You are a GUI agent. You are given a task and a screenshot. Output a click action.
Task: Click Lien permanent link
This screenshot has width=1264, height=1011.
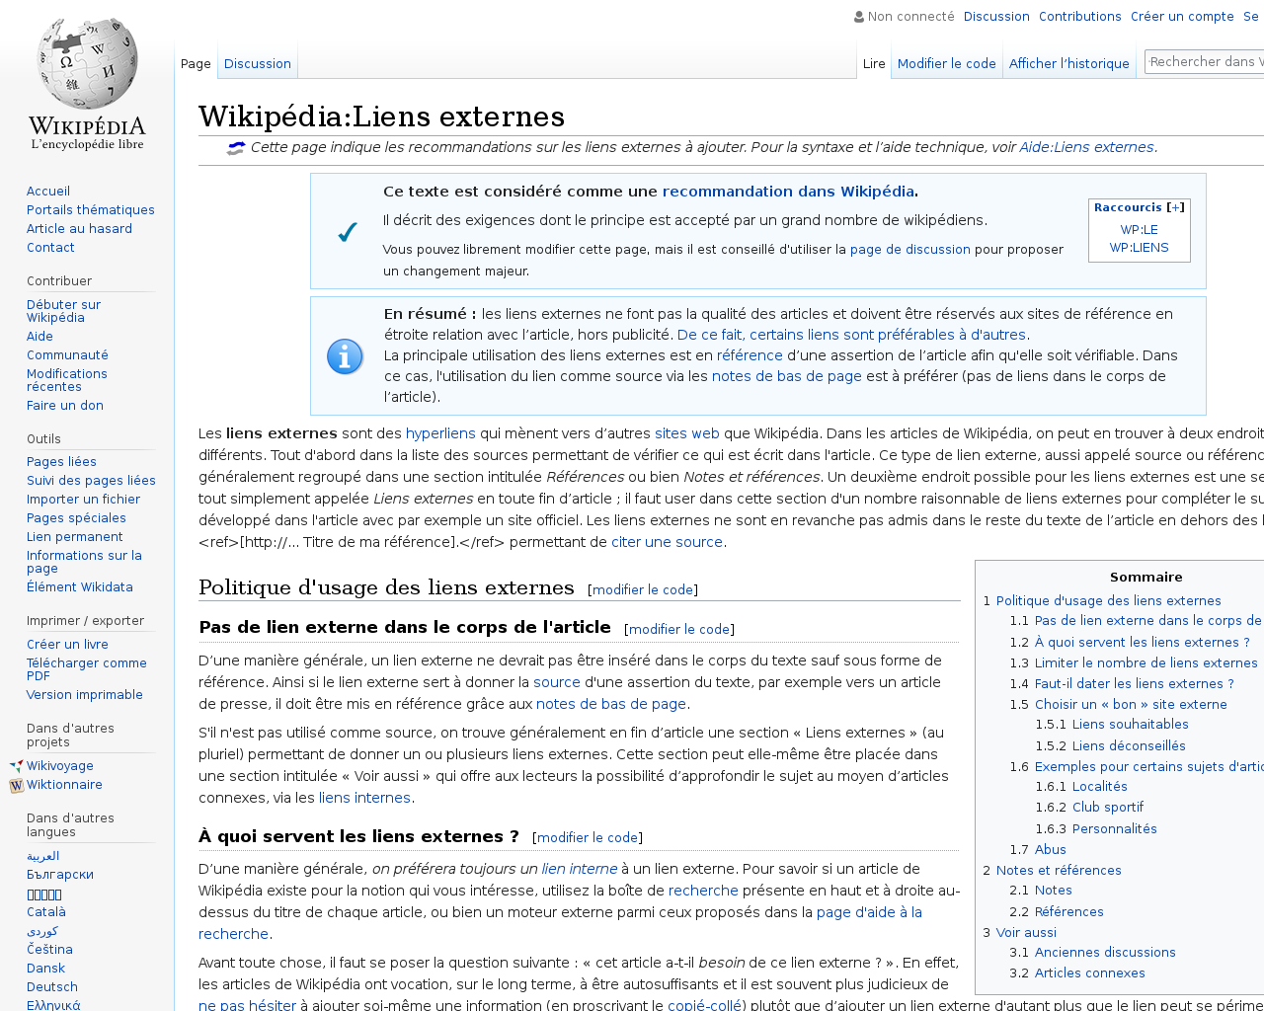click(75, 537)
